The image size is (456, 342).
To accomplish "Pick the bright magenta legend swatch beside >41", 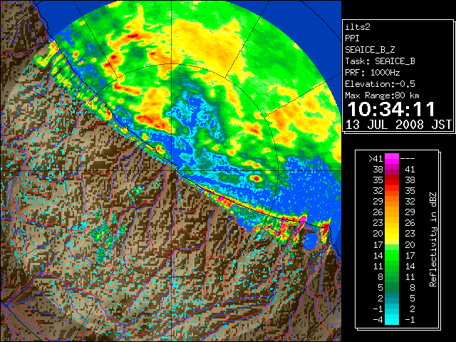I will (x=392, y=159).
